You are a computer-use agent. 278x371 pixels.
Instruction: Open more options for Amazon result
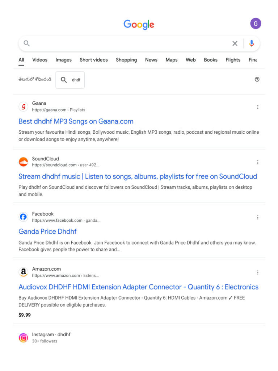point(258,272)
